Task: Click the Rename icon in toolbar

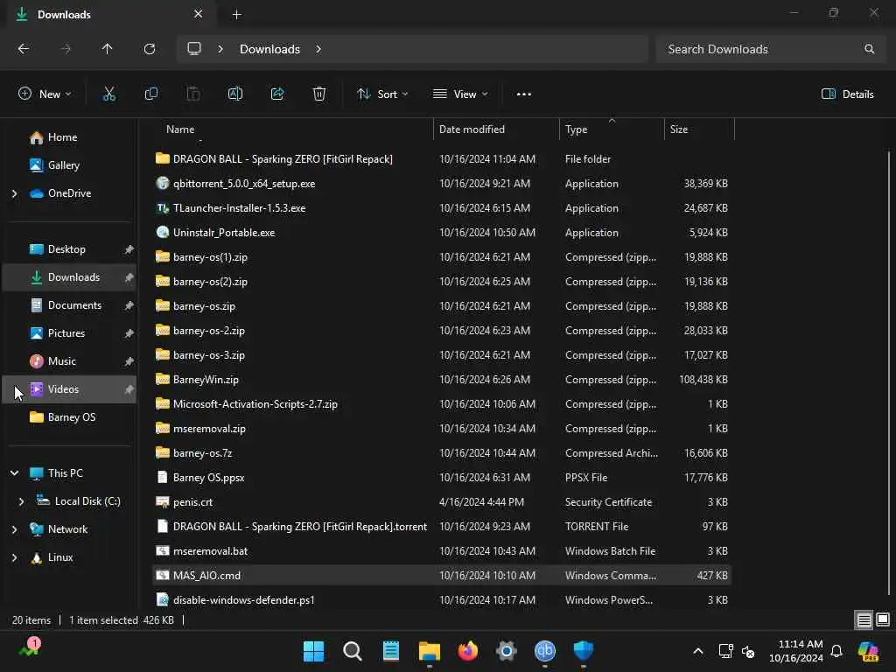Action: 234,94
